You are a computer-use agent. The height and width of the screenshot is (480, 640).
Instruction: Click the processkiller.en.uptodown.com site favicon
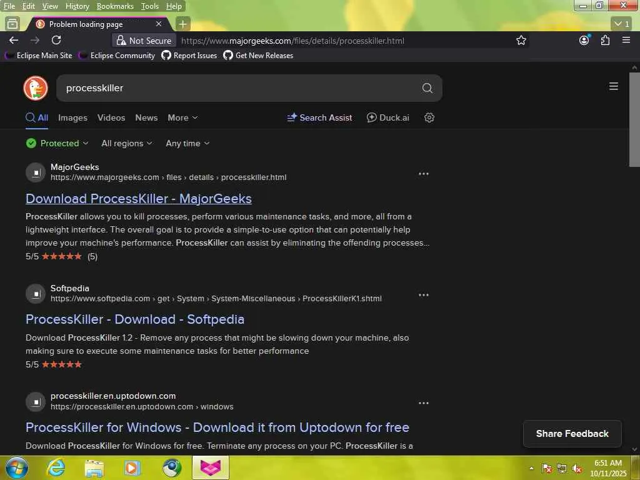tap(36, 402)
